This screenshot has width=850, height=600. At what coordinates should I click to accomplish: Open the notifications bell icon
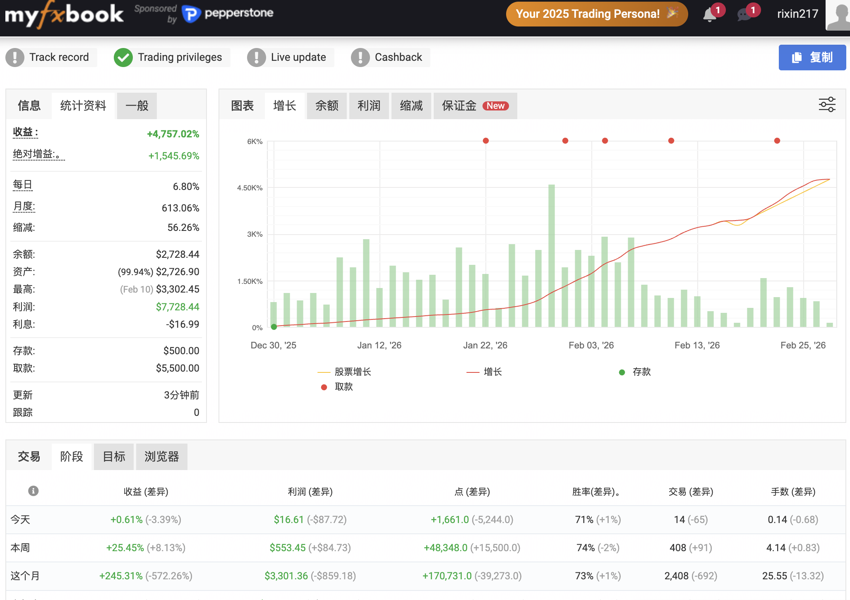coord(710,14)
